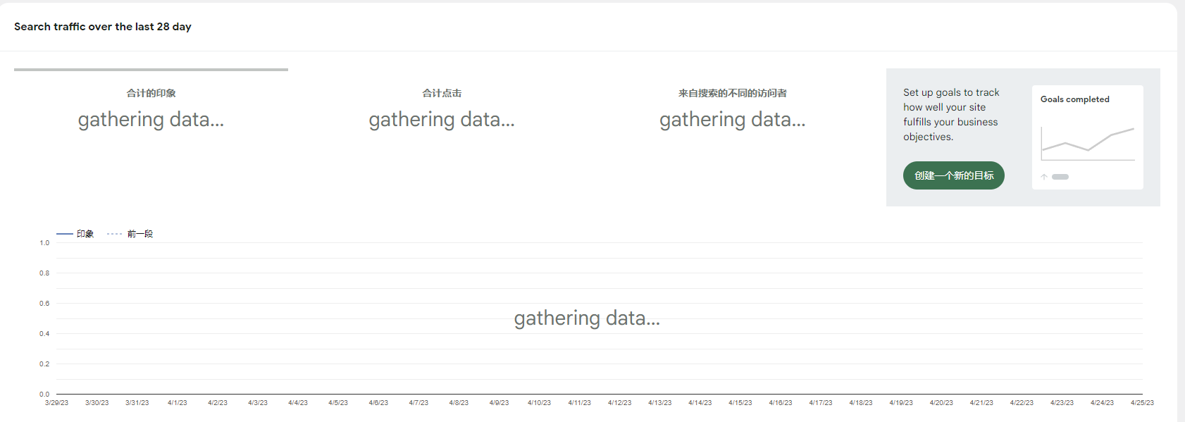
Task: Click the green 创建一个新的目标 button
Action: pyautogui.click(x=953, y=175)
